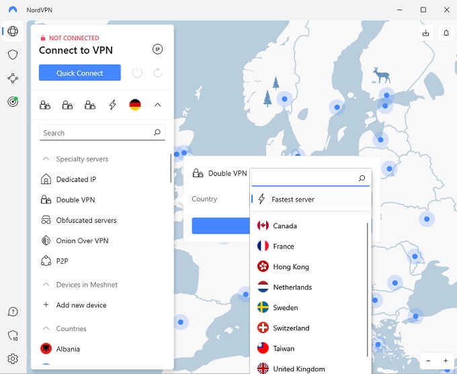The width and height of the screenshot is (457, 374).
Task: Open Dark Web Monitor target icon
Action: [13, 101]
